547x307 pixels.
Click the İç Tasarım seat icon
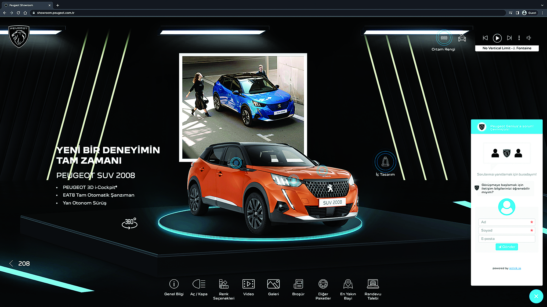click(x=385, y=162)
